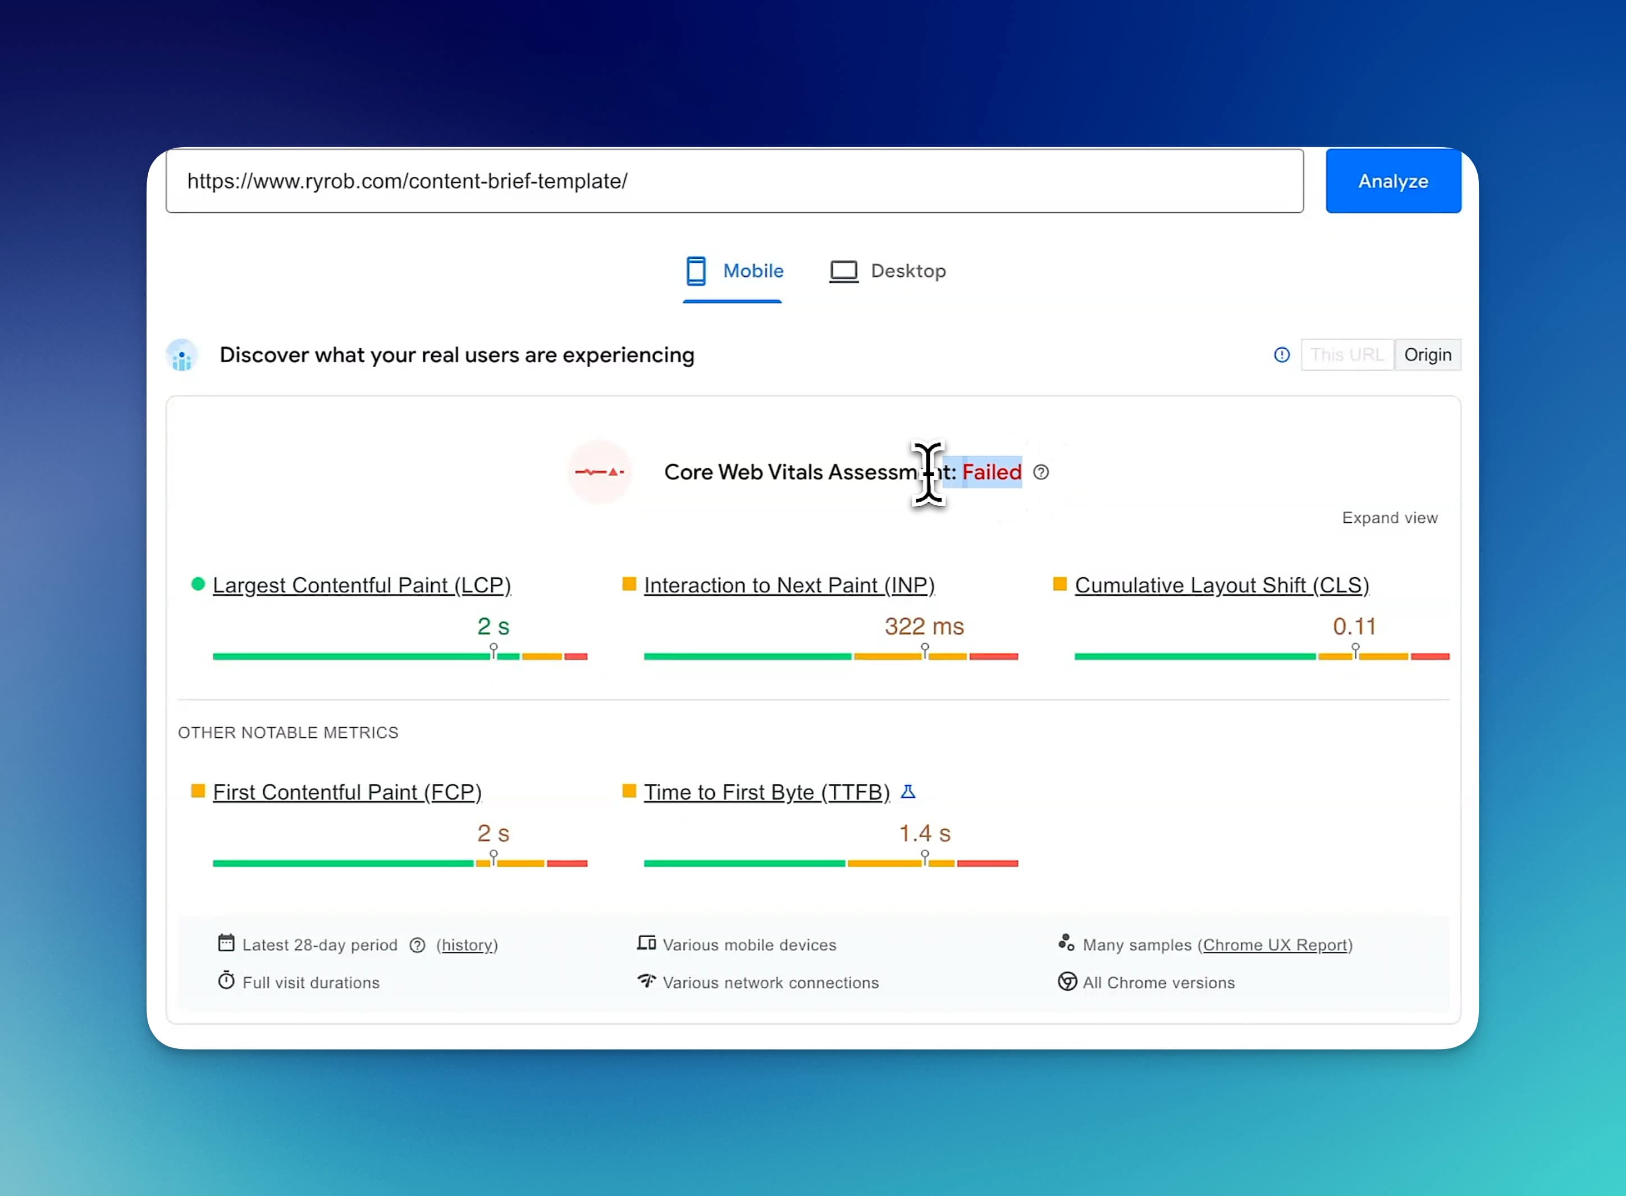Click the Core Web Vitals pulse icon
1626x1196 pixels.
[600, 472]
